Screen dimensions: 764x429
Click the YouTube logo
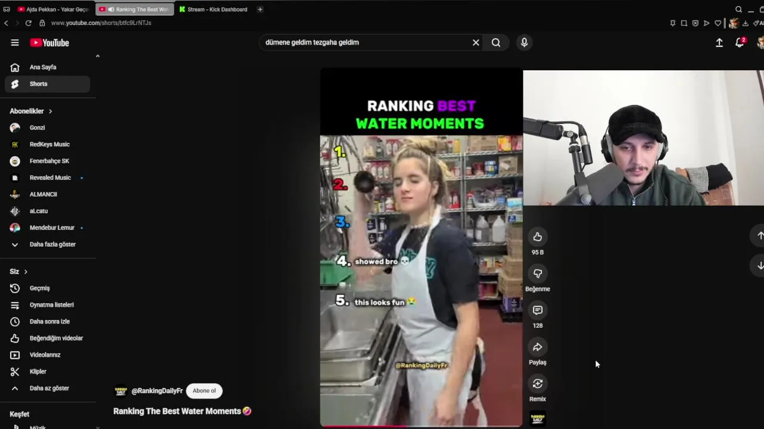click(50, 42)
